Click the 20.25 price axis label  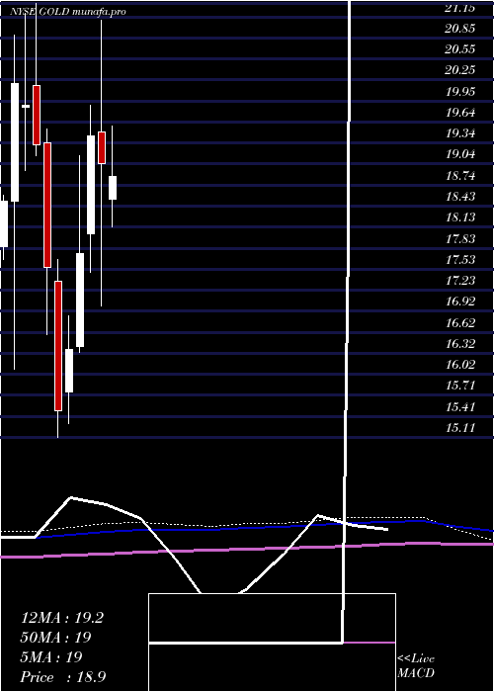[460, 70]
